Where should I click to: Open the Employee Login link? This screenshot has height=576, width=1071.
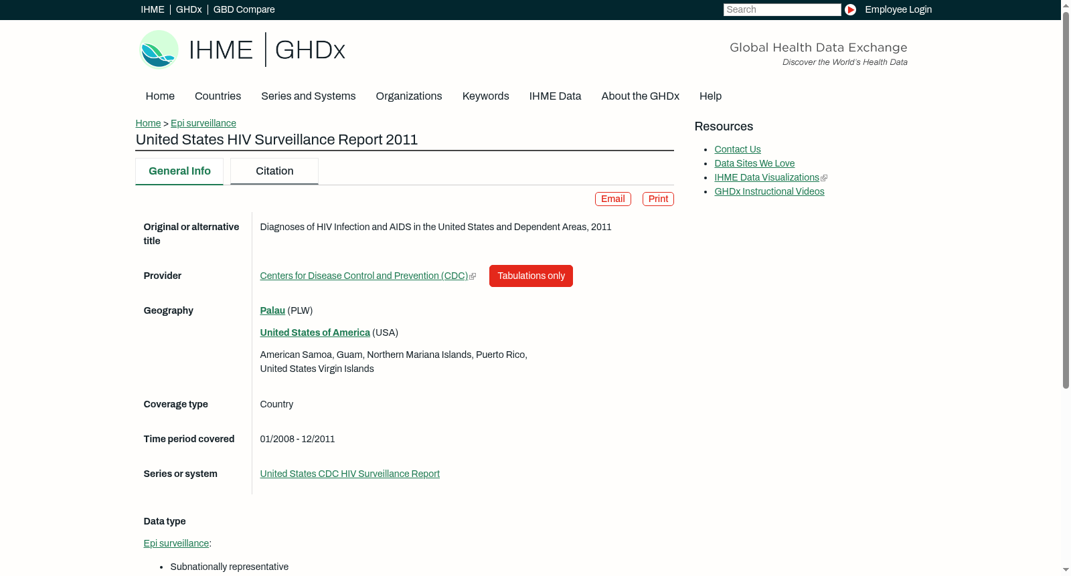(898, 9)
